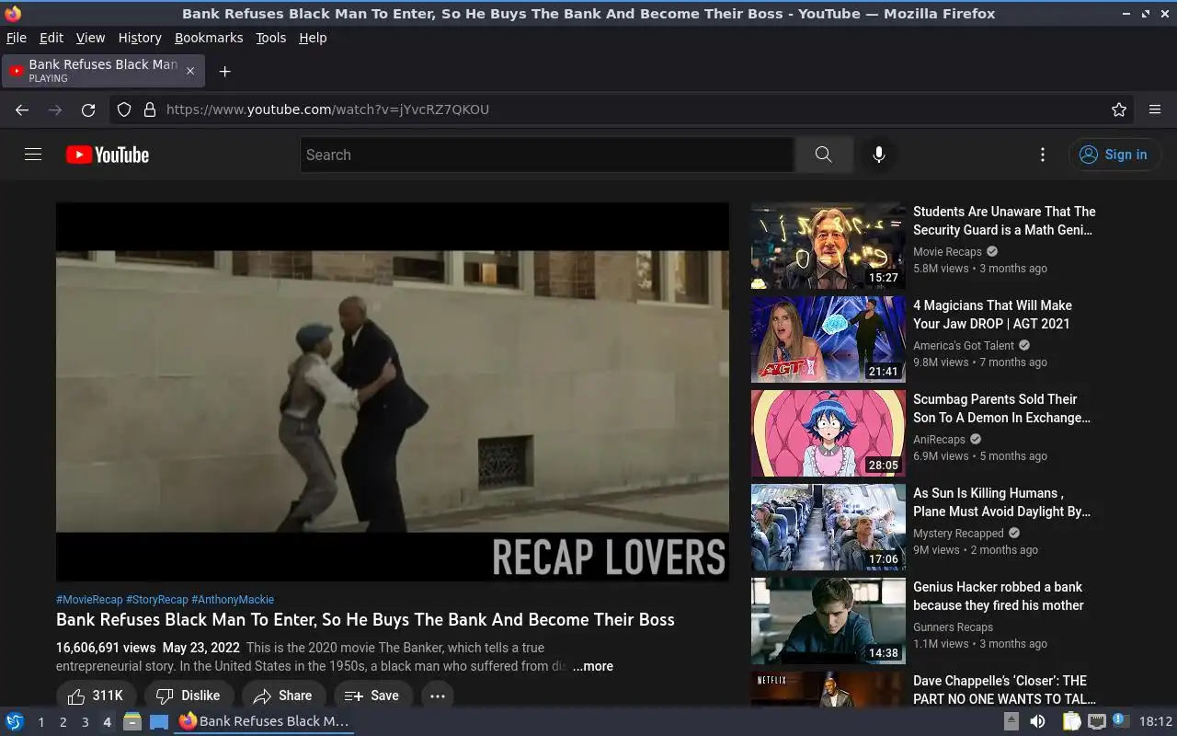Like the video with 311K thumbs up

(97, 696)
